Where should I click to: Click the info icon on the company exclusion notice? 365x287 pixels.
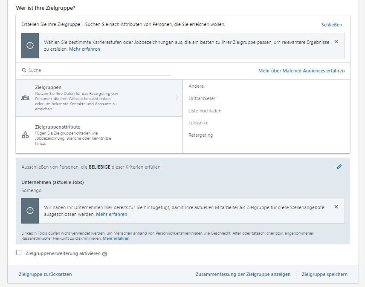click(30, 210)
